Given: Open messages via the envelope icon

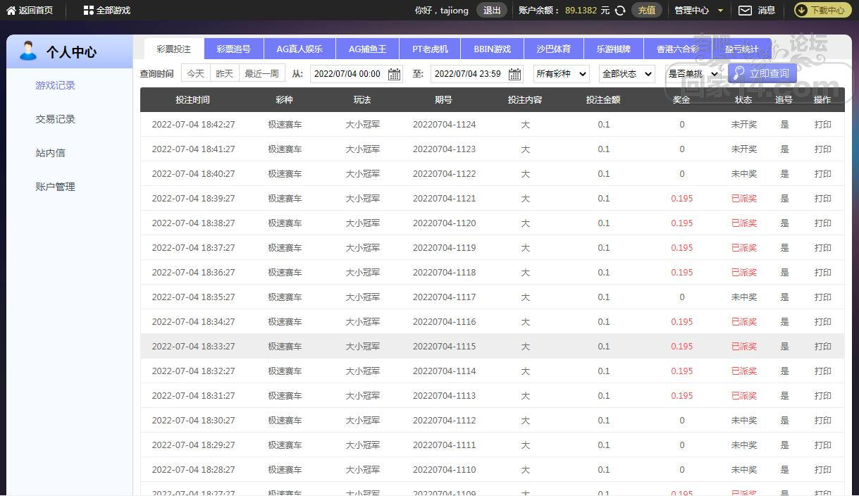Looking at the screenshot, I should (x=745, y=11).
